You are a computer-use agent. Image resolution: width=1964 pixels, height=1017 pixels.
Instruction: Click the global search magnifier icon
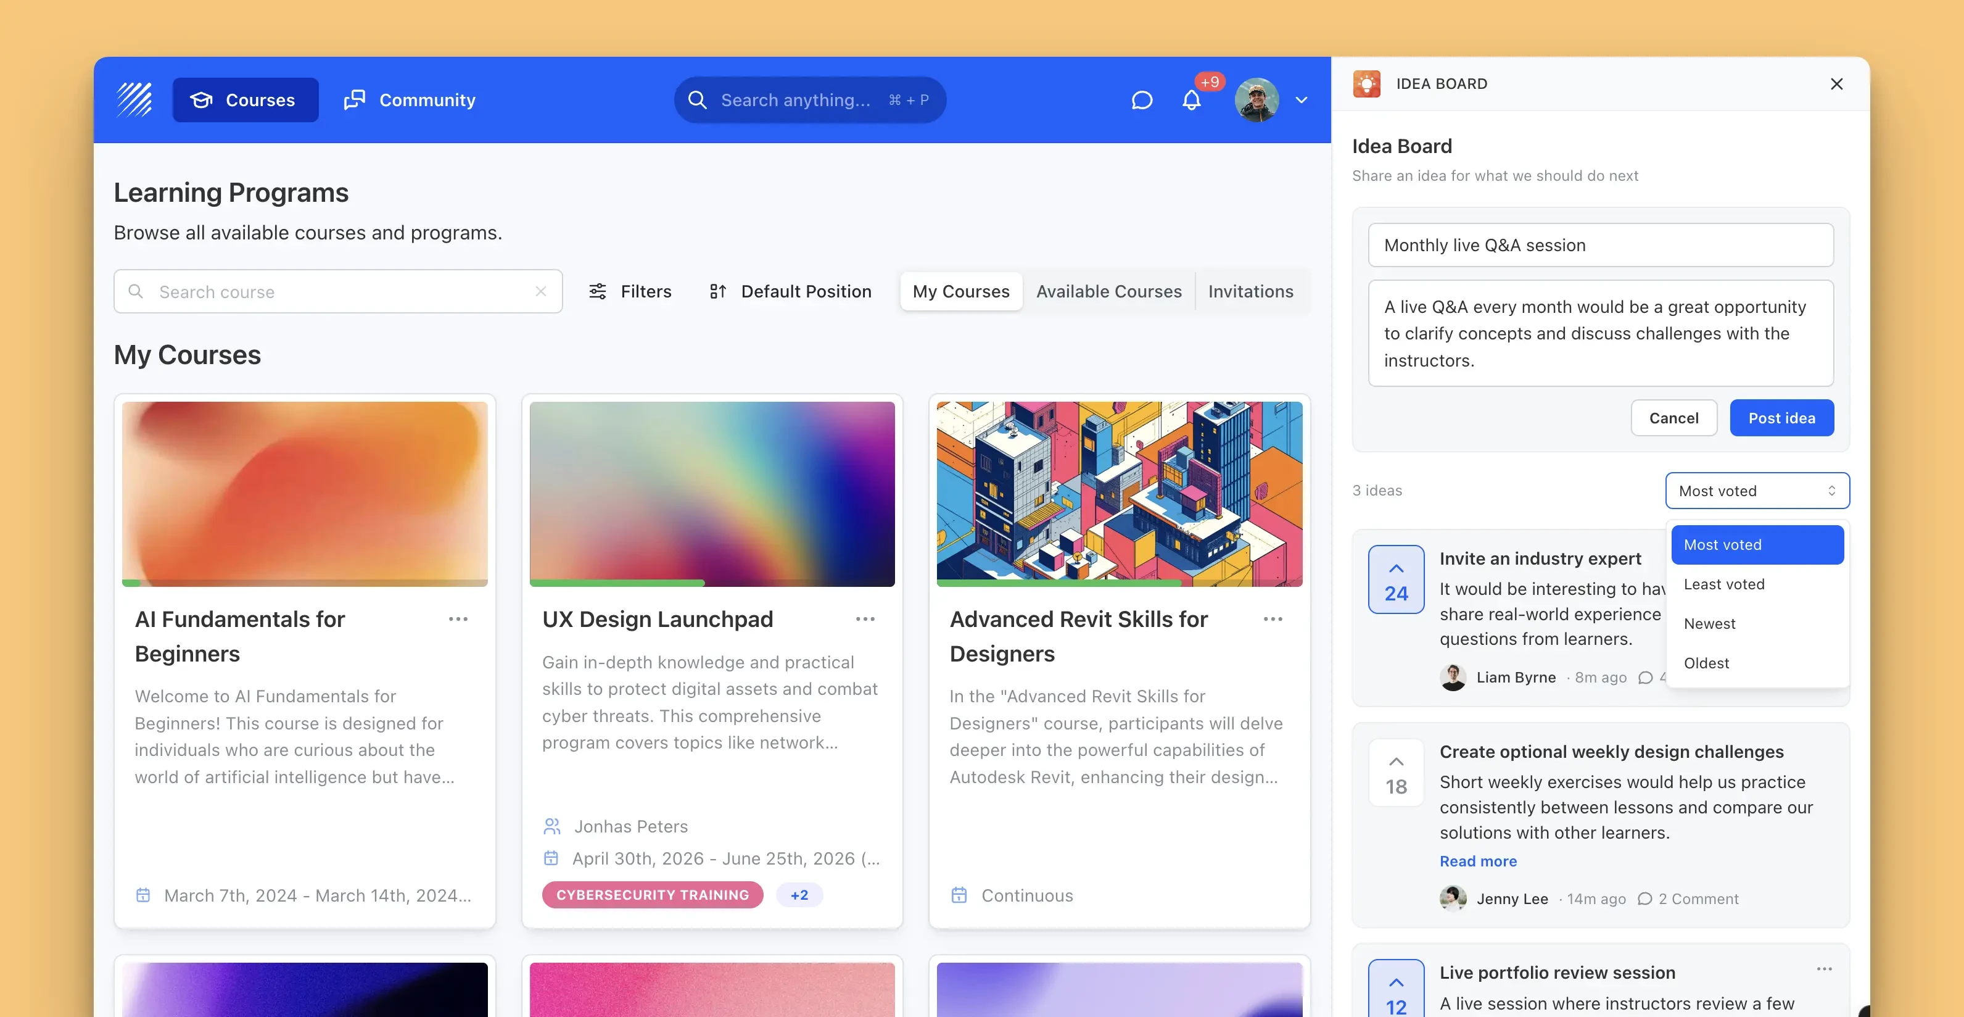click(x=697, y=100)
